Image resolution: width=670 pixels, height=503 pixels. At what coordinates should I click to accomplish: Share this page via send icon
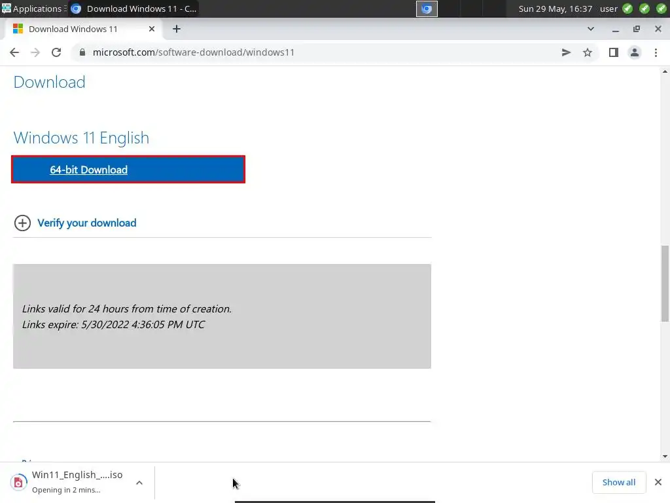pos(566,52)
